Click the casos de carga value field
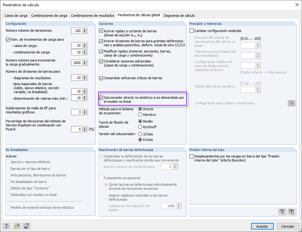 (x=77, y=45)
